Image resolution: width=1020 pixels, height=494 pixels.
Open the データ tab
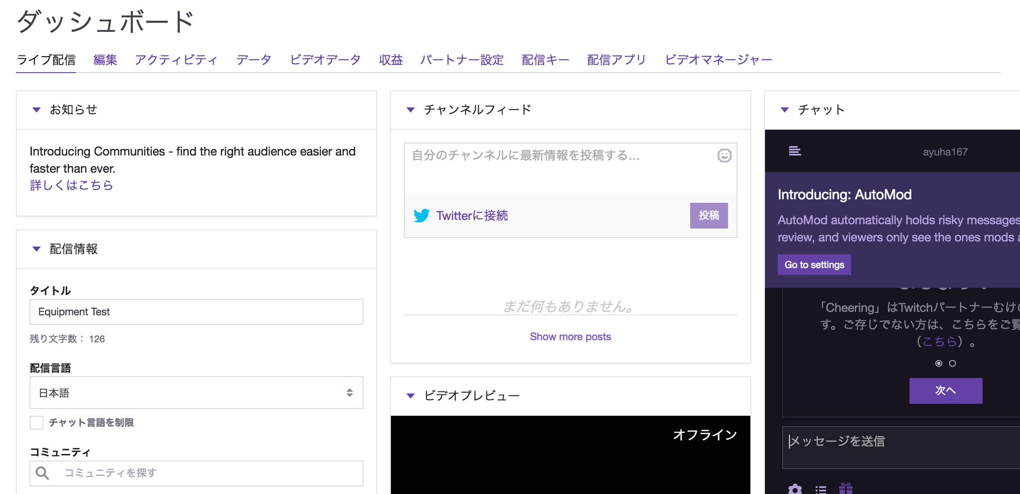point(254,60)
